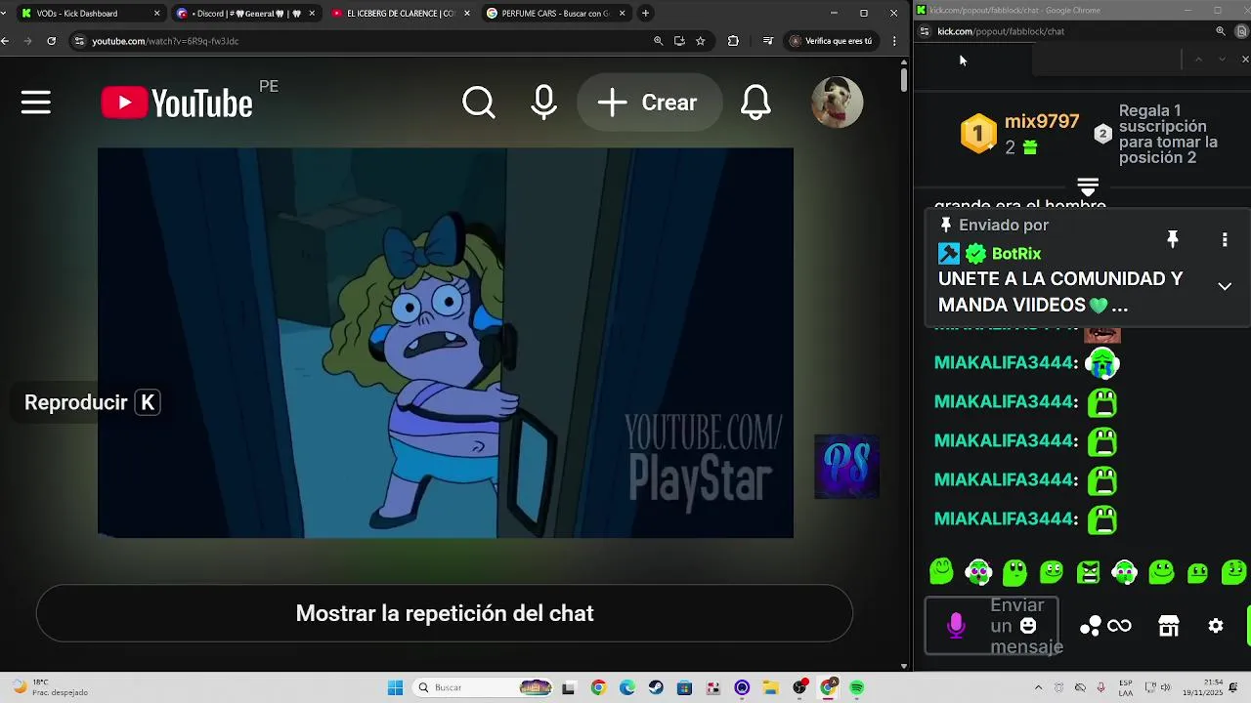
Task: Open main Chrome three-dot menu
Action: (x=894, y=41)
